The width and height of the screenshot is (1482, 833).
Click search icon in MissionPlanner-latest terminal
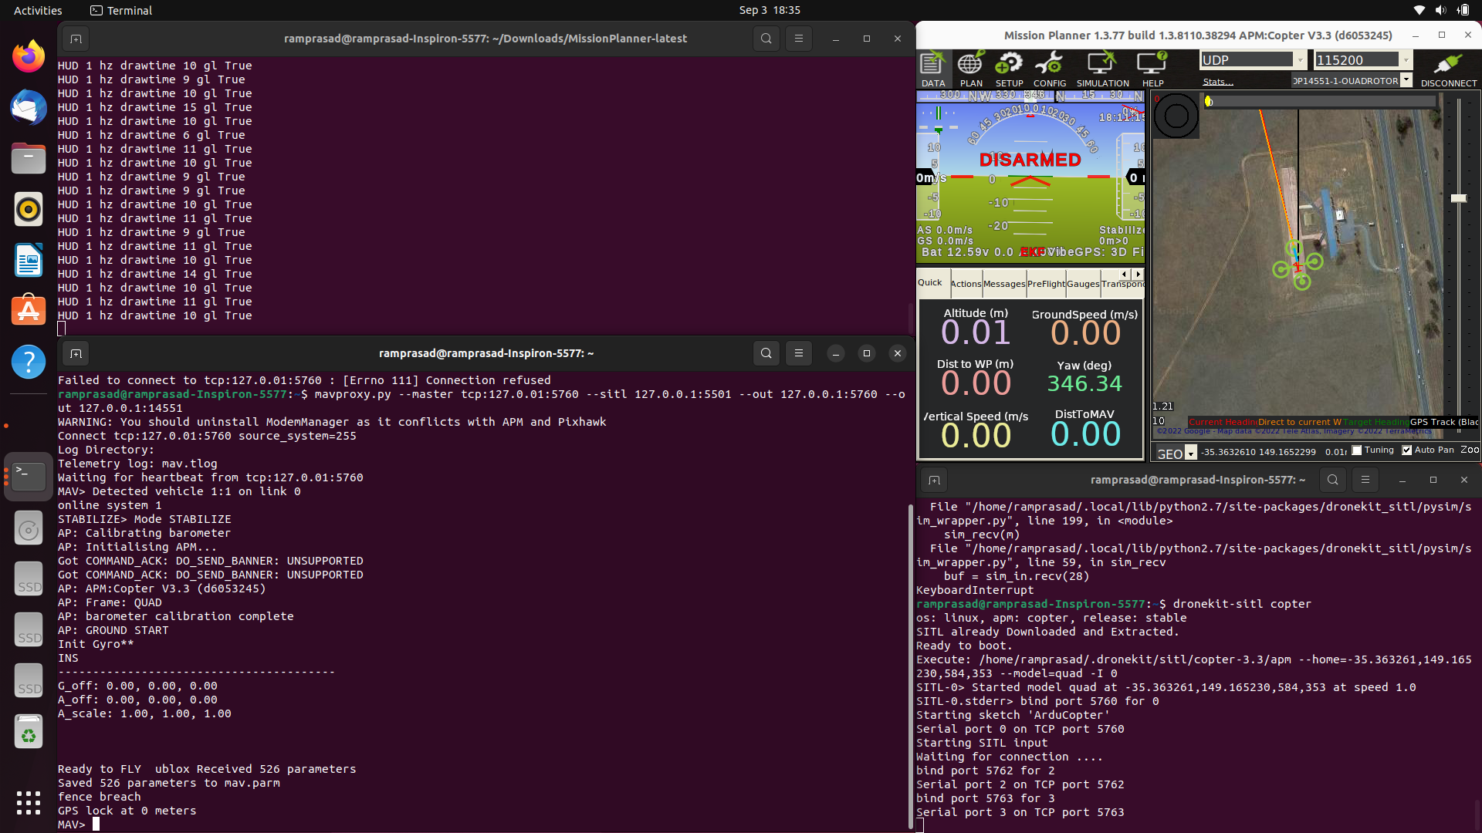click(x=766, y=39)
